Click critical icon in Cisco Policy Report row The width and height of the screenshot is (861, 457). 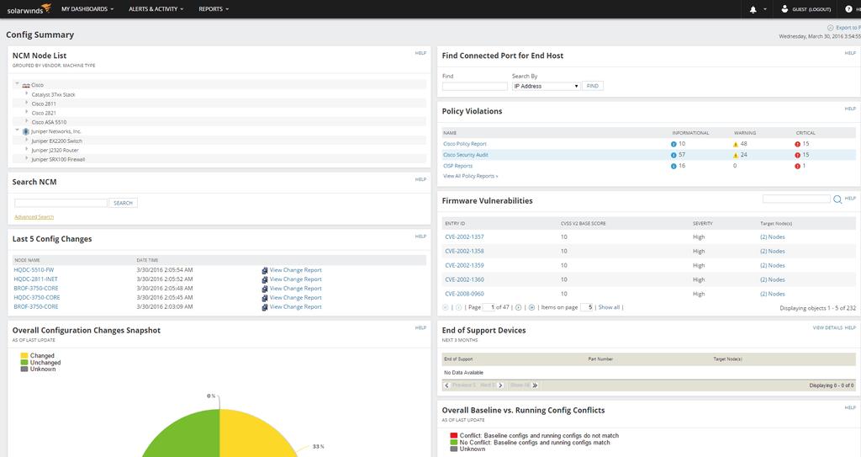[x=797, y=144]
